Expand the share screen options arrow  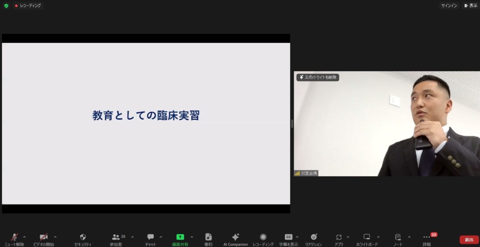pos(192,237)
